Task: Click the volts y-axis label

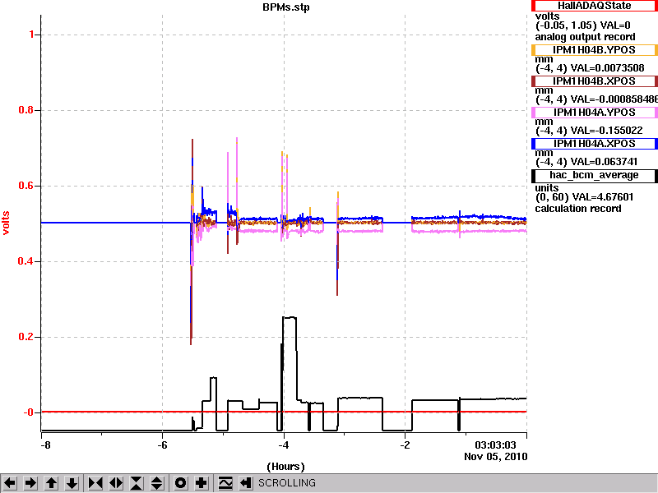Action: [6, 223]
